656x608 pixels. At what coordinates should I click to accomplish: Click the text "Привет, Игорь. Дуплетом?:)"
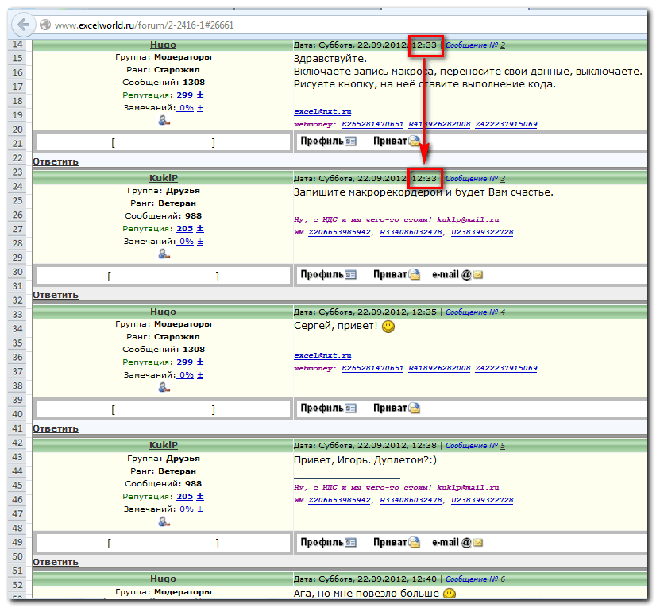(x=365, y=460)
